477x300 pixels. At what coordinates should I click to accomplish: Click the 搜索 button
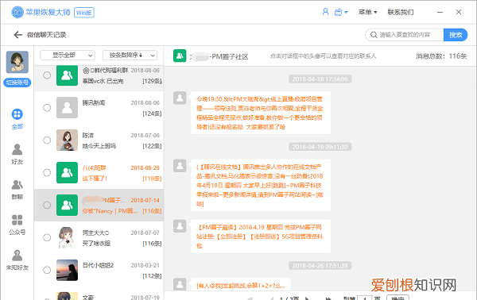tap(456, 35)
